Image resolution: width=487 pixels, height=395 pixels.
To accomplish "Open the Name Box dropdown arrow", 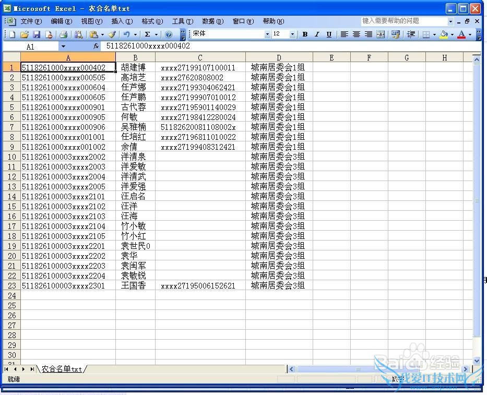I will pos(64,46).
